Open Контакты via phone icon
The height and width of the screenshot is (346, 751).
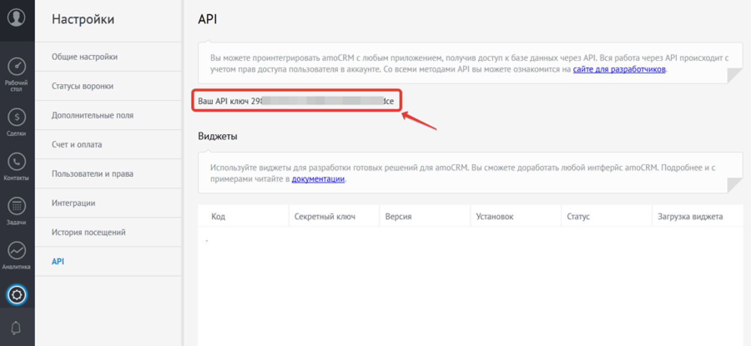pyautogui.click(x=17, y=162)
